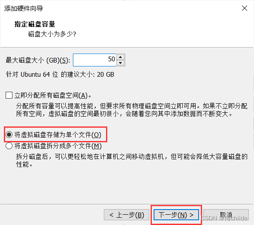Click the 分配所有容量可以提高性能 description paragraph
Image resolution: width=254 pixels, height=225 pixels.
132,110
